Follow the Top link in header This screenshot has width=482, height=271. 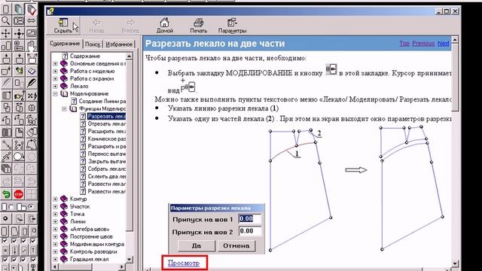click(404, 44)
